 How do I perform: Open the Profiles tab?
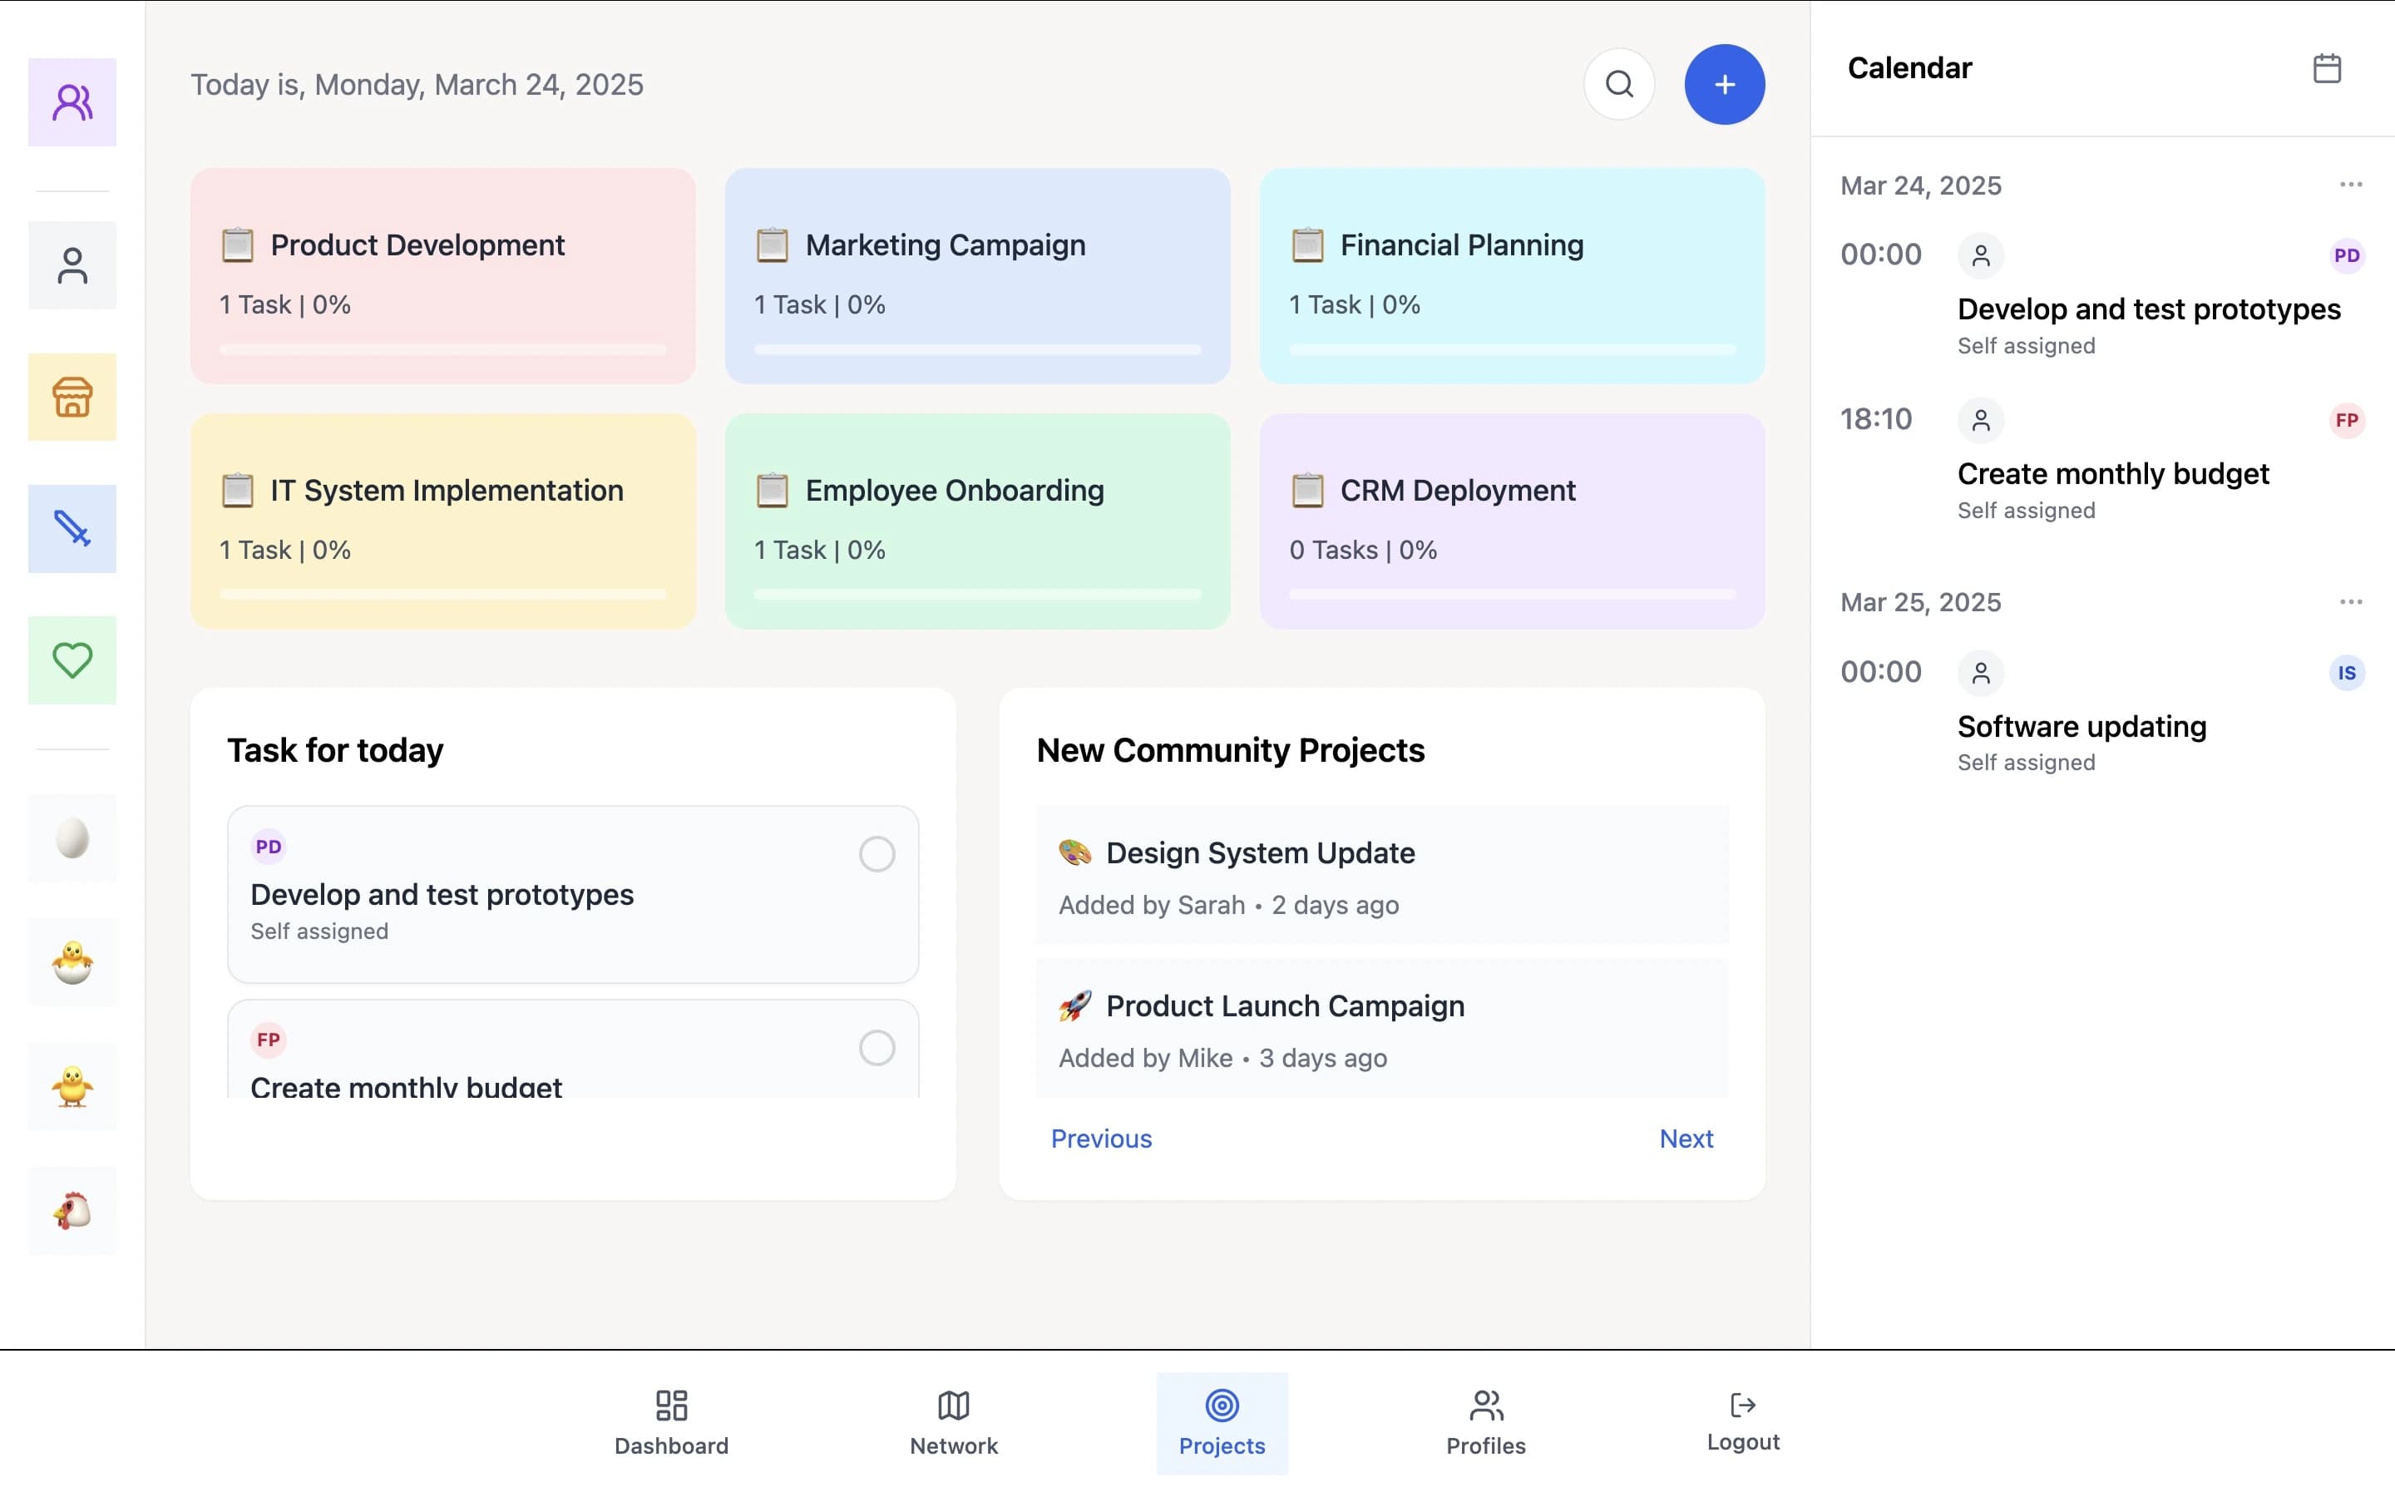click(x=1485, y=1424)
